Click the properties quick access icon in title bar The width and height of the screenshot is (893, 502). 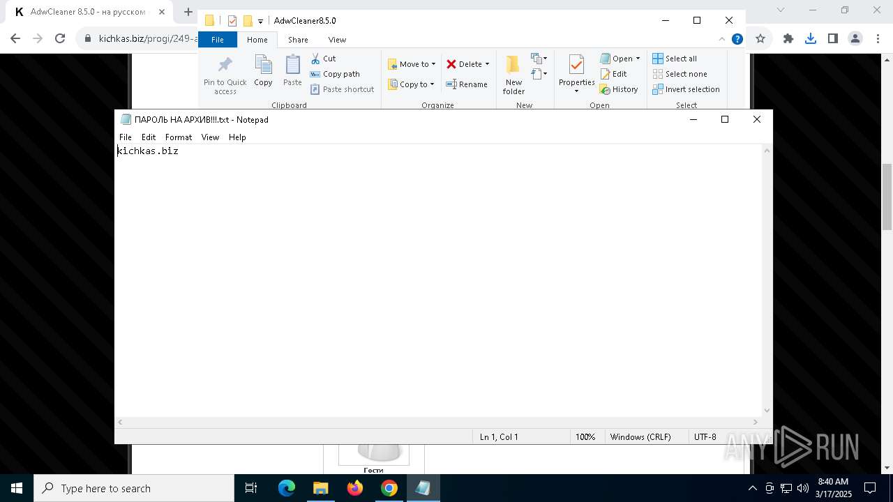pyautogui.click(x=232, y=21)
